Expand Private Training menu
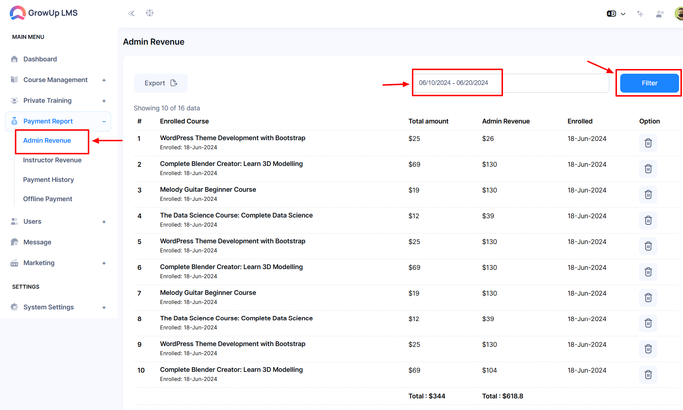The image size is (683, 410). tap(104, 101)
